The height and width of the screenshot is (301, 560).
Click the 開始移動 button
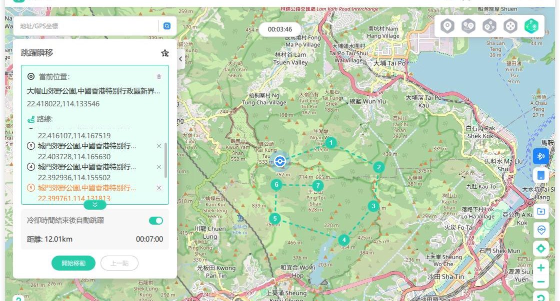point(73,263)
